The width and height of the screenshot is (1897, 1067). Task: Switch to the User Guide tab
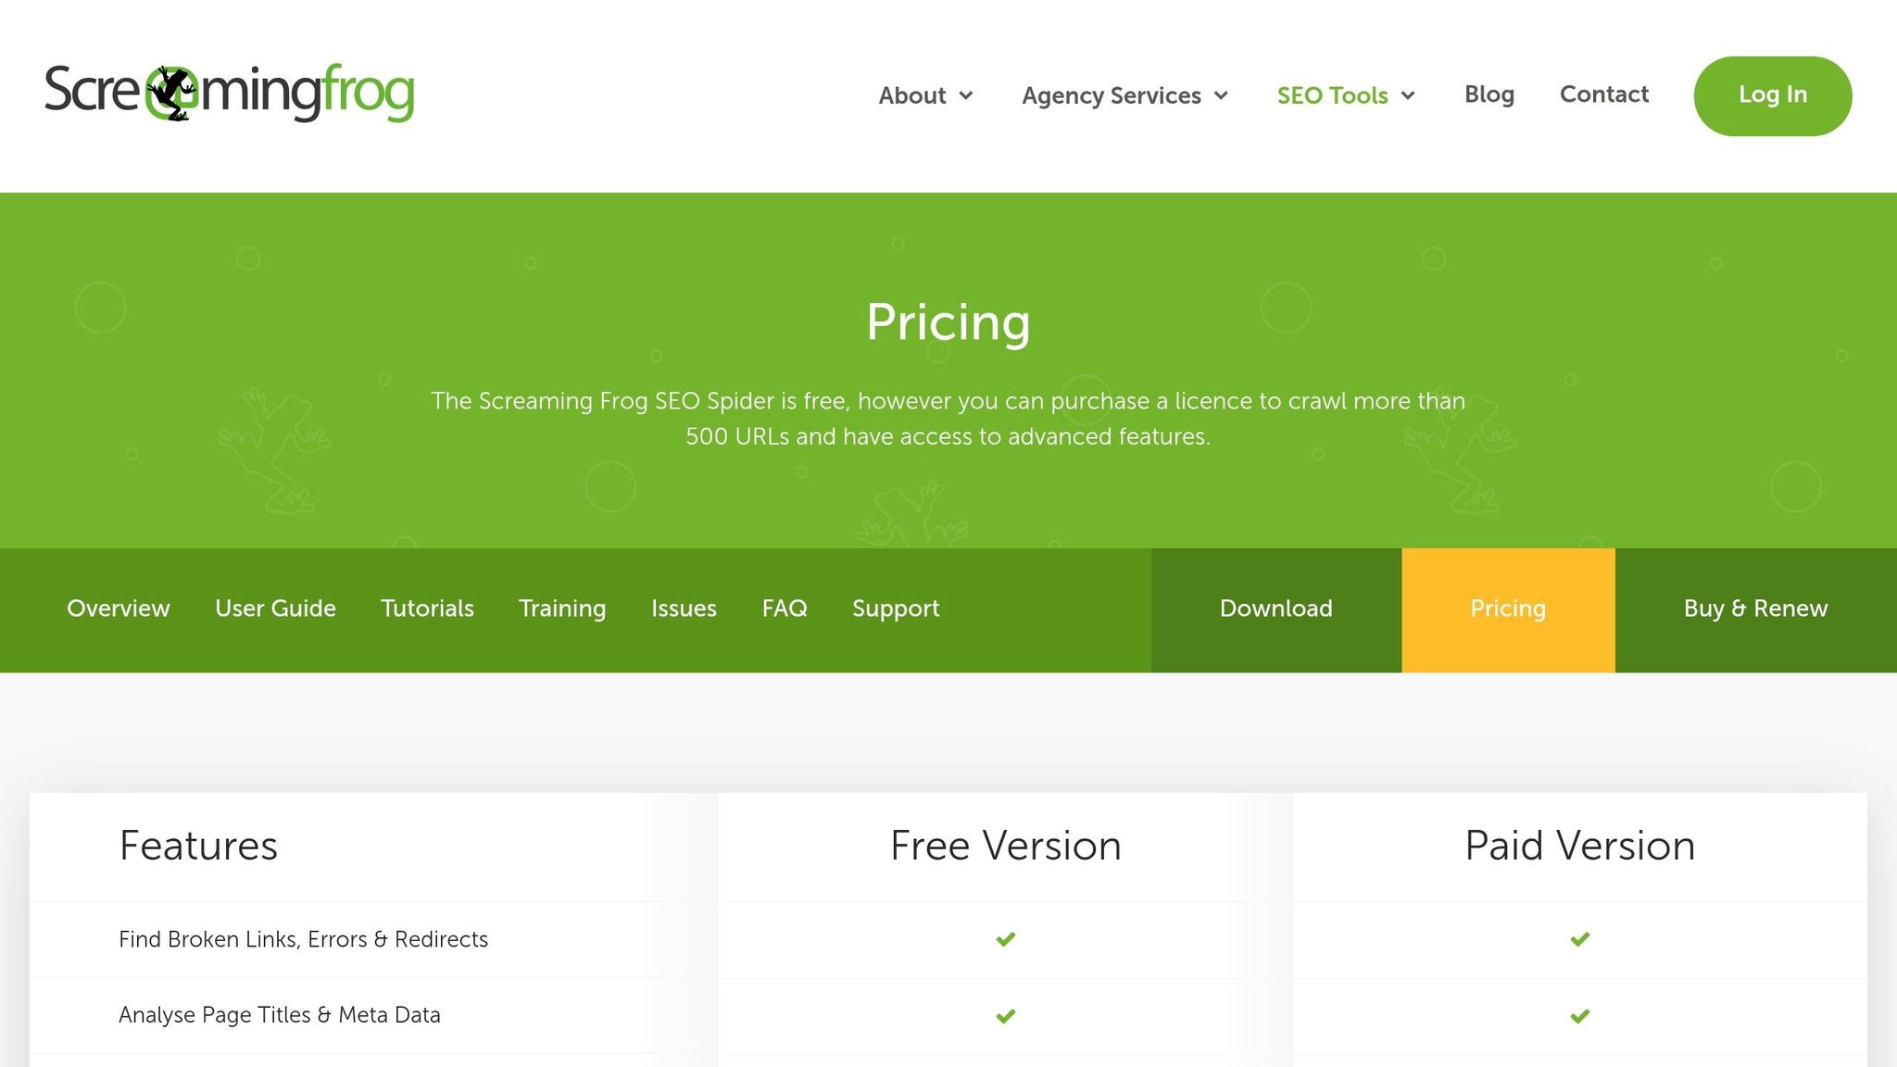[x=275, y=609]
